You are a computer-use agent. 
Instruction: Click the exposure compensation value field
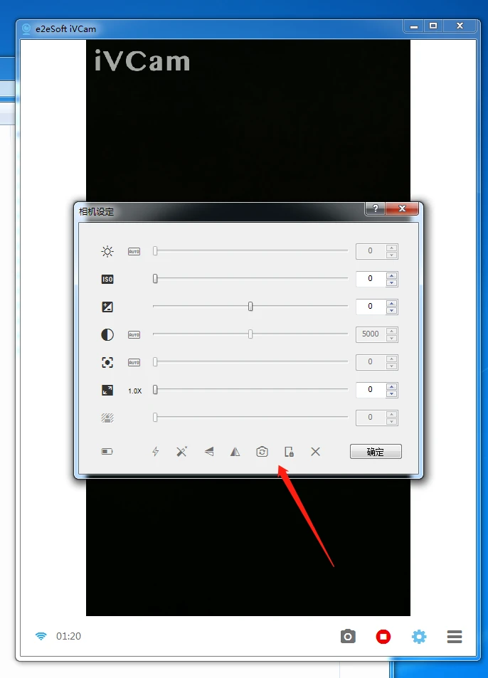click(x=371, y=307)
